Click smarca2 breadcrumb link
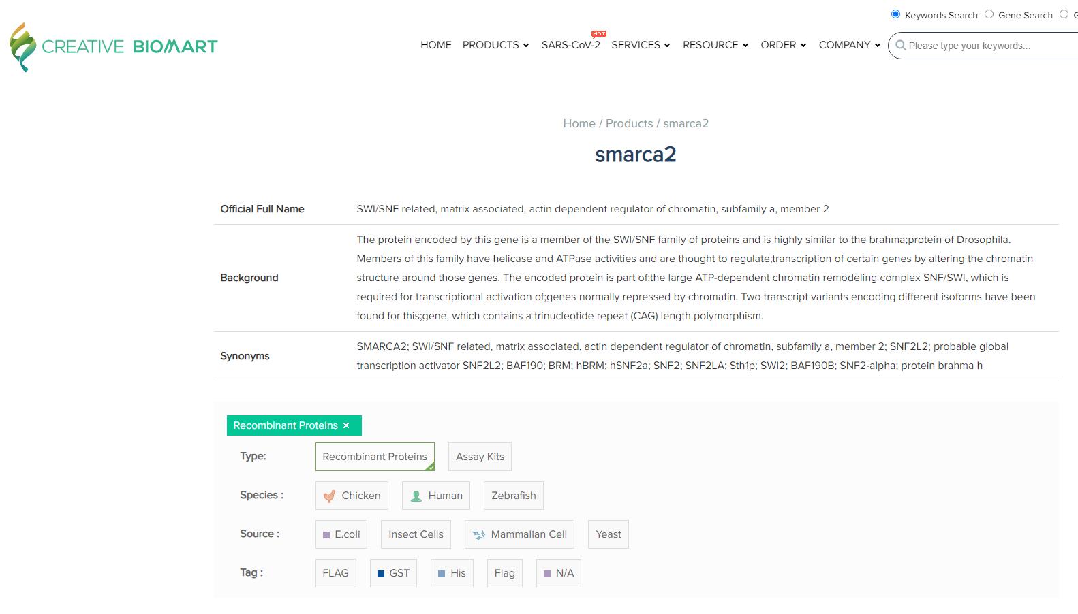The height and width of the screenshot is (614, 1078). 686,123
